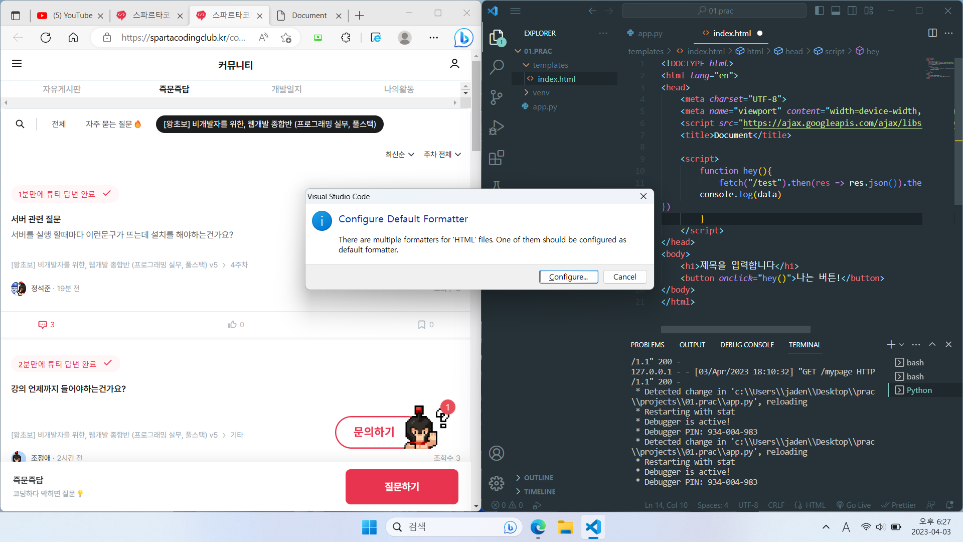Open Run and Debug view
This screenshot has height=542, width=963.
click(497, 127)
